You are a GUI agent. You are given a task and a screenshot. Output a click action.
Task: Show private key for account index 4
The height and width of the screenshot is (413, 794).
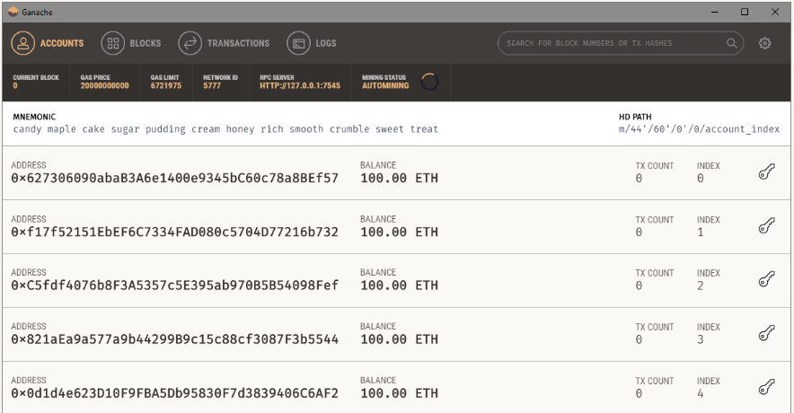(x=767, y=387)
